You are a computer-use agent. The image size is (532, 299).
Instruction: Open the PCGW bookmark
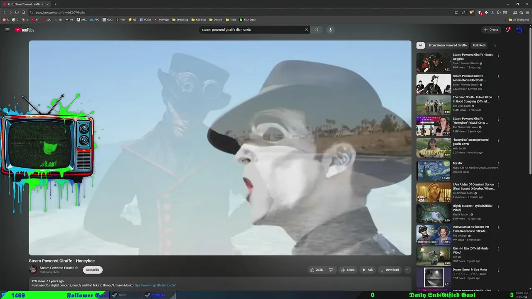coord(145,20)
